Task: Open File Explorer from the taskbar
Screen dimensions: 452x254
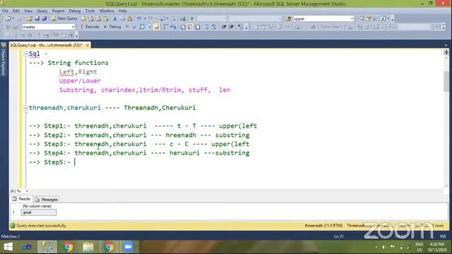Action: pyautogui.click(x=88, y=247)
